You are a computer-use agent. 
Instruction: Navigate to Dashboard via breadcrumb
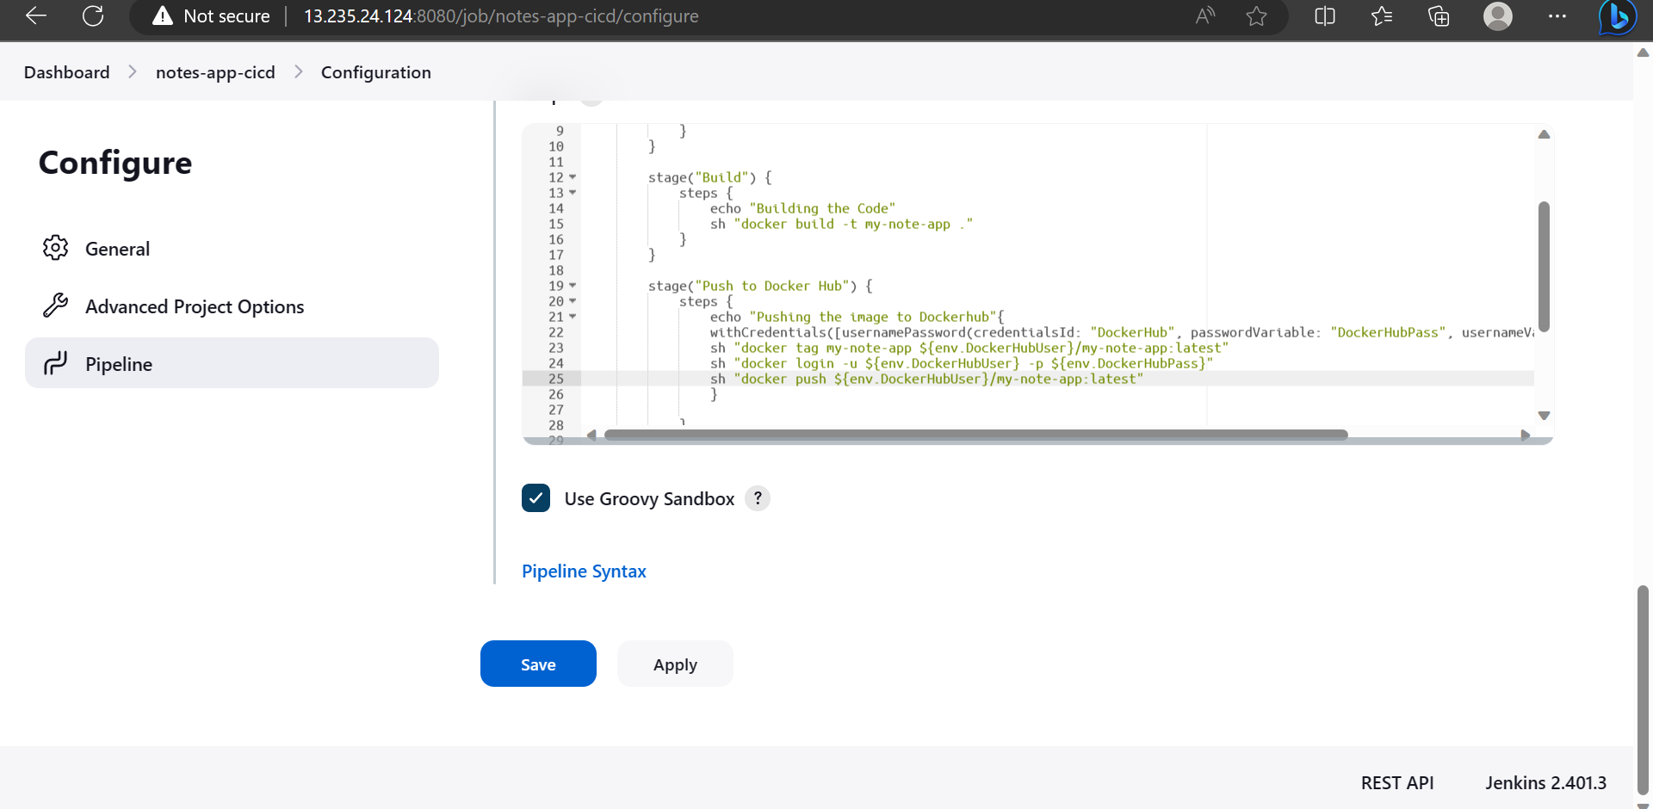[65, 72]
